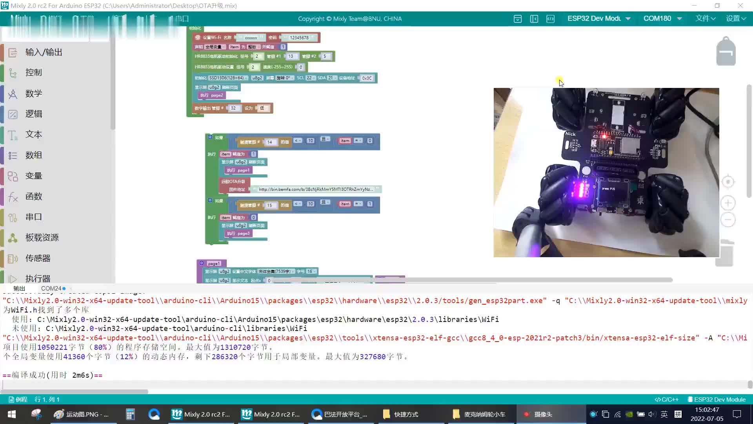Image resolution: width=753 pixels, height=424 pixels.
Task: Click the ESP32 Dev Module status bar label
Action: pos(717,399)
